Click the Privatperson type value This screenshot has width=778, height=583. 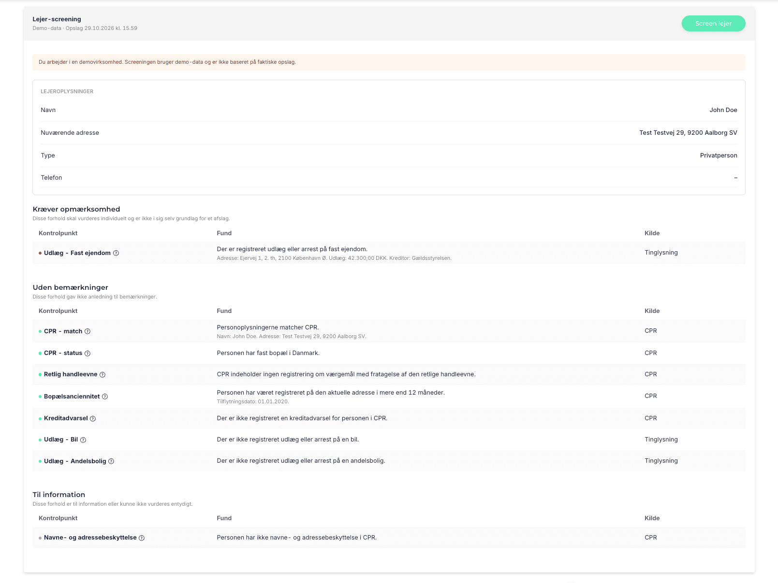(719, 156)
